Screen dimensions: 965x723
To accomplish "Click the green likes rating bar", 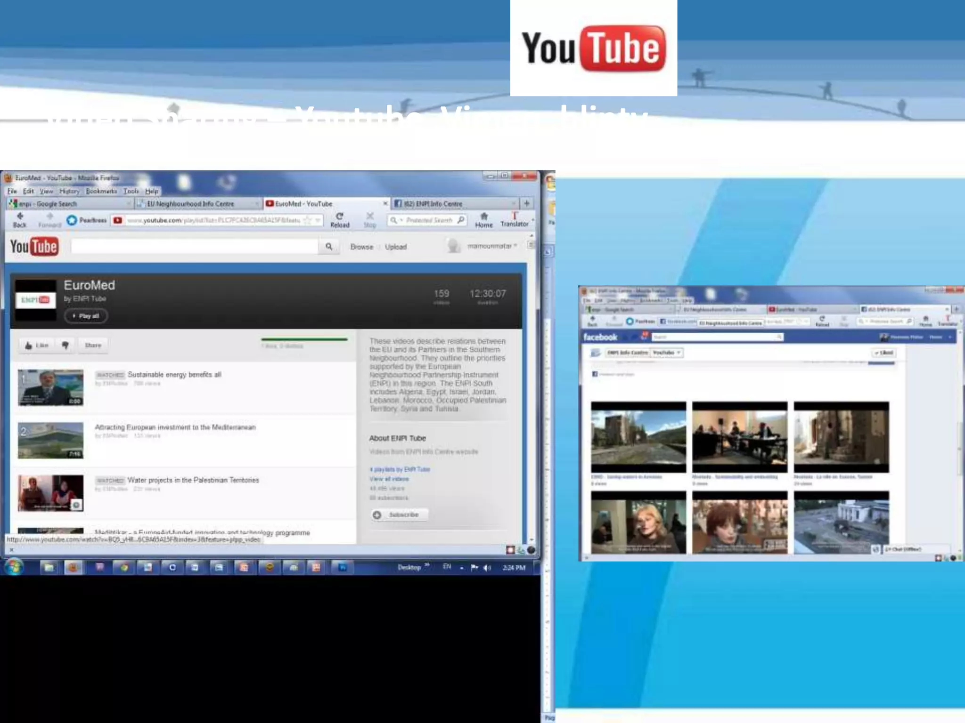I will click(x=304, y=339).
